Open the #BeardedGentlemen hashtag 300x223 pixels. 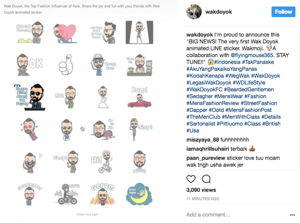coord(249,90)
